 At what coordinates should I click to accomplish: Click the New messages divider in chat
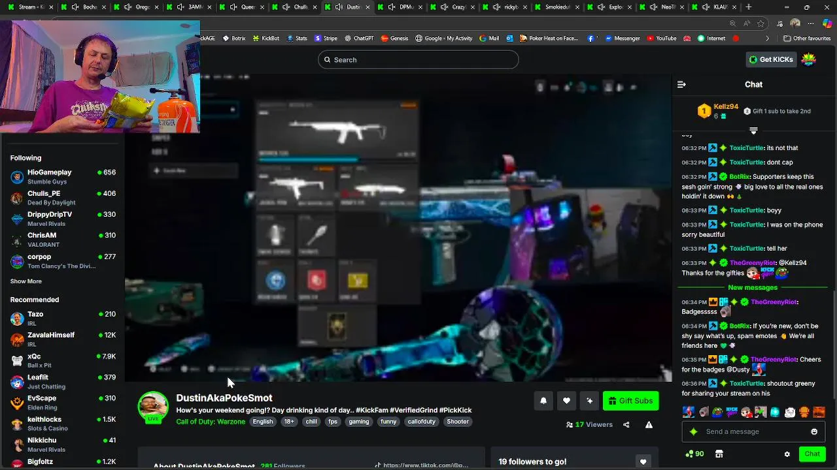[753, 287]
